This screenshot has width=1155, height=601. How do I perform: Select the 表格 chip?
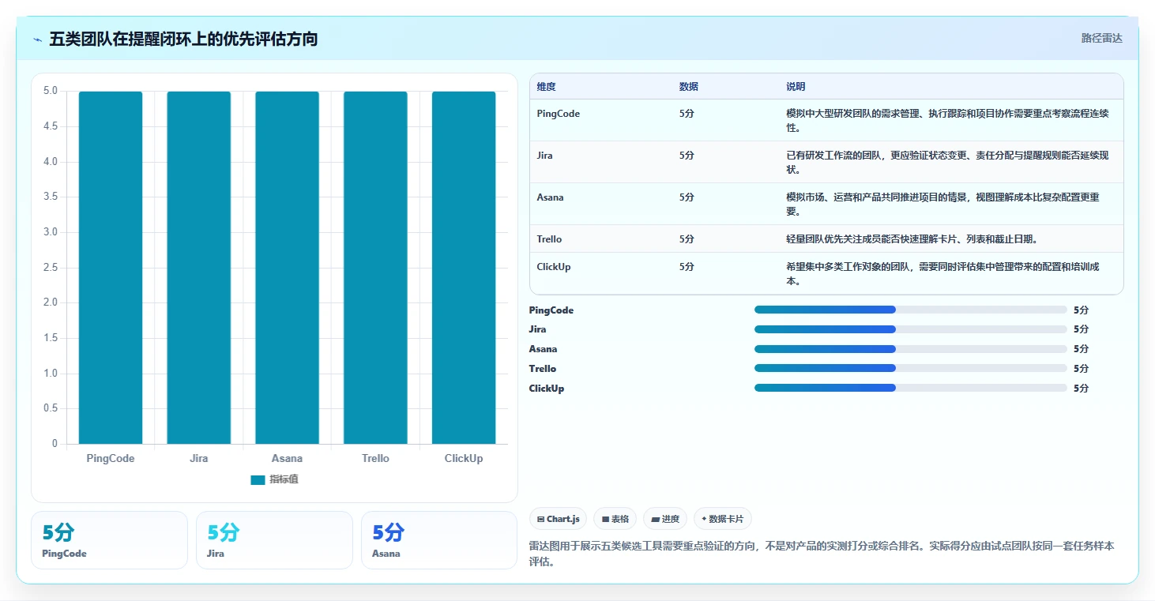[615, 519]
